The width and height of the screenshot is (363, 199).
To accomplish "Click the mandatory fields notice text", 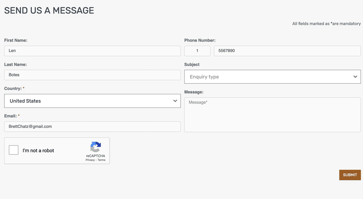I will tap(326, 24).
